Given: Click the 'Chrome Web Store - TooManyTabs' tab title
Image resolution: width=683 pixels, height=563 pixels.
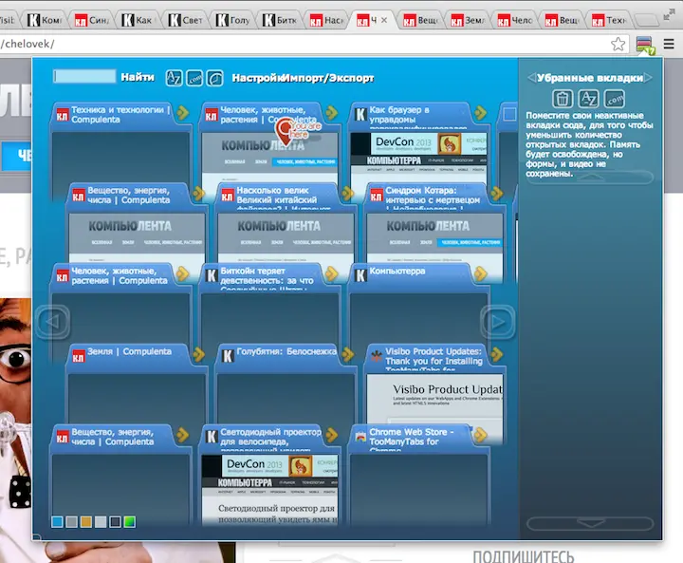Looking at the screenshot, I should [x=412, y=440].
